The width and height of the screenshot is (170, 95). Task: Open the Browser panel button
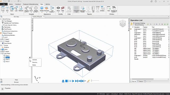pos(16,82)
